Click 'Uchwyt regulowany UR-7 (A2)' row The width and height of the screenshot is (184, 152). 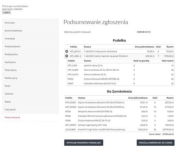[92, 125]
